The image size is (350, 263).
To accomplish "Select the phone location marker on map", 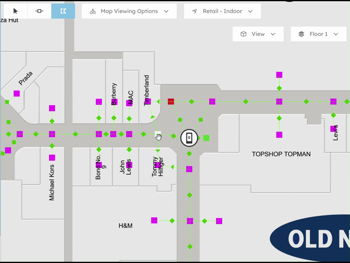I will (189, 138).
